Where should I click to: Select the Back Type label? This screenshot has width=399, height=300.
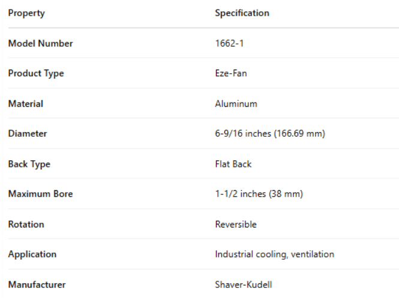[x=29, y=164]
